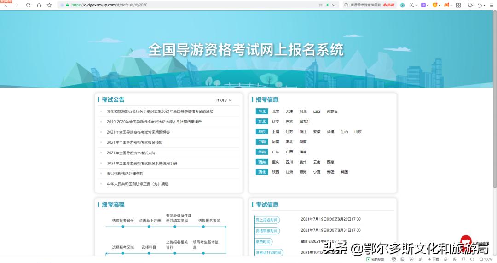Click the split-window icon in the status bar
This screenshot has width=497, height=263.
(463, 259)
